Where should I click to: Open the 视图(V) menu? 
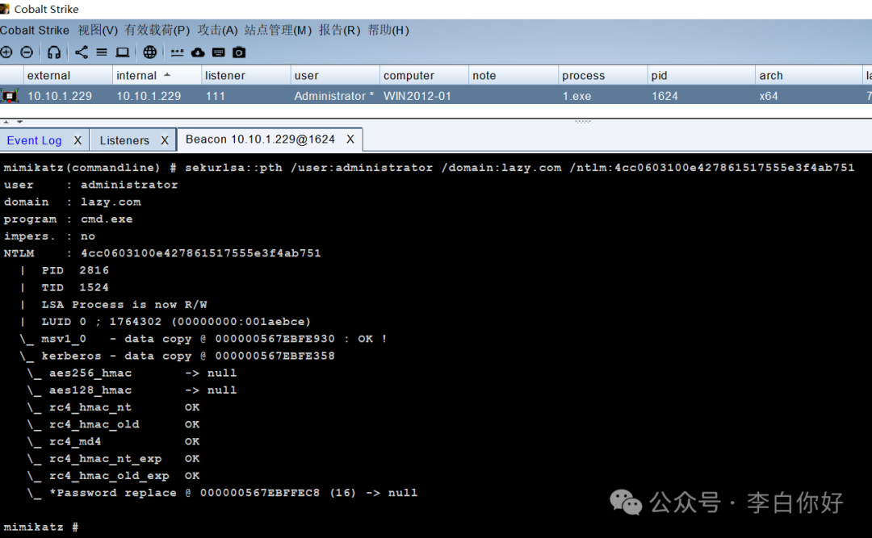[98, 30]
